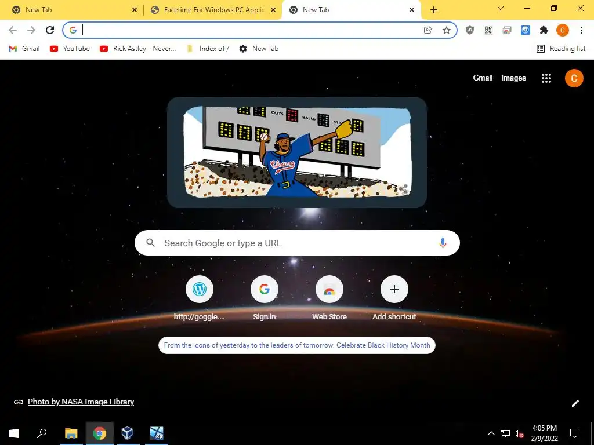Screen dimensions: 594x445
Task: Bookmark this tab with the star
Action: 447,30
